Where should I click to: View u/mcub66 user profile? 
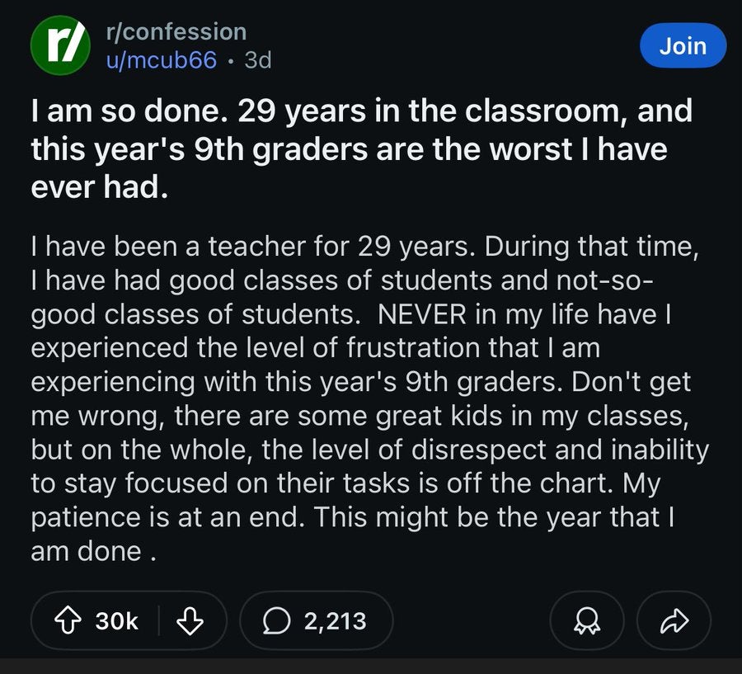point(162,60)
